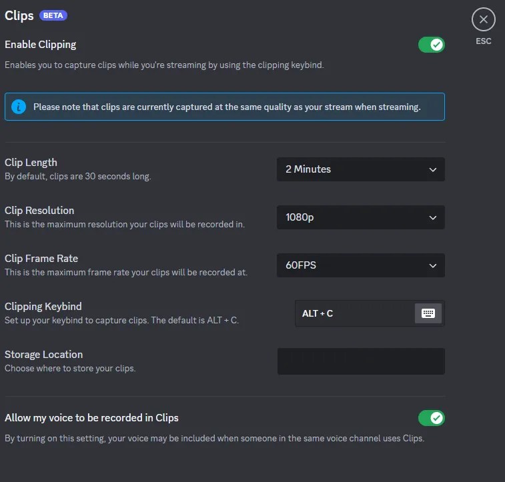Click the Clips page heading
Image resolution: width=505 pixels, height=482 pixels.
[19, 15]
